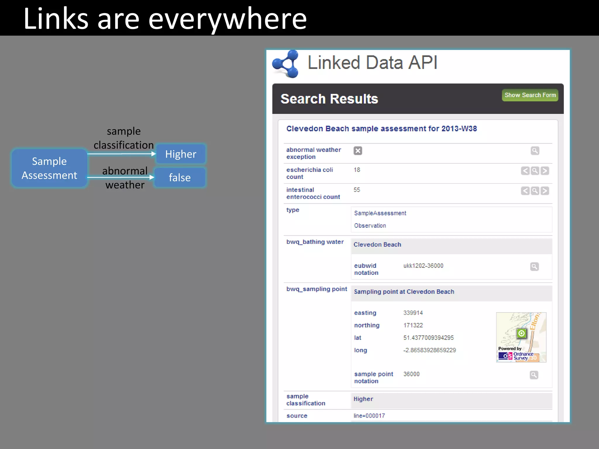The width and height of the screenshot is (599, 449).
Task: Click greater-than arrow in escherichia coli count row
Action: pos(545,171)
